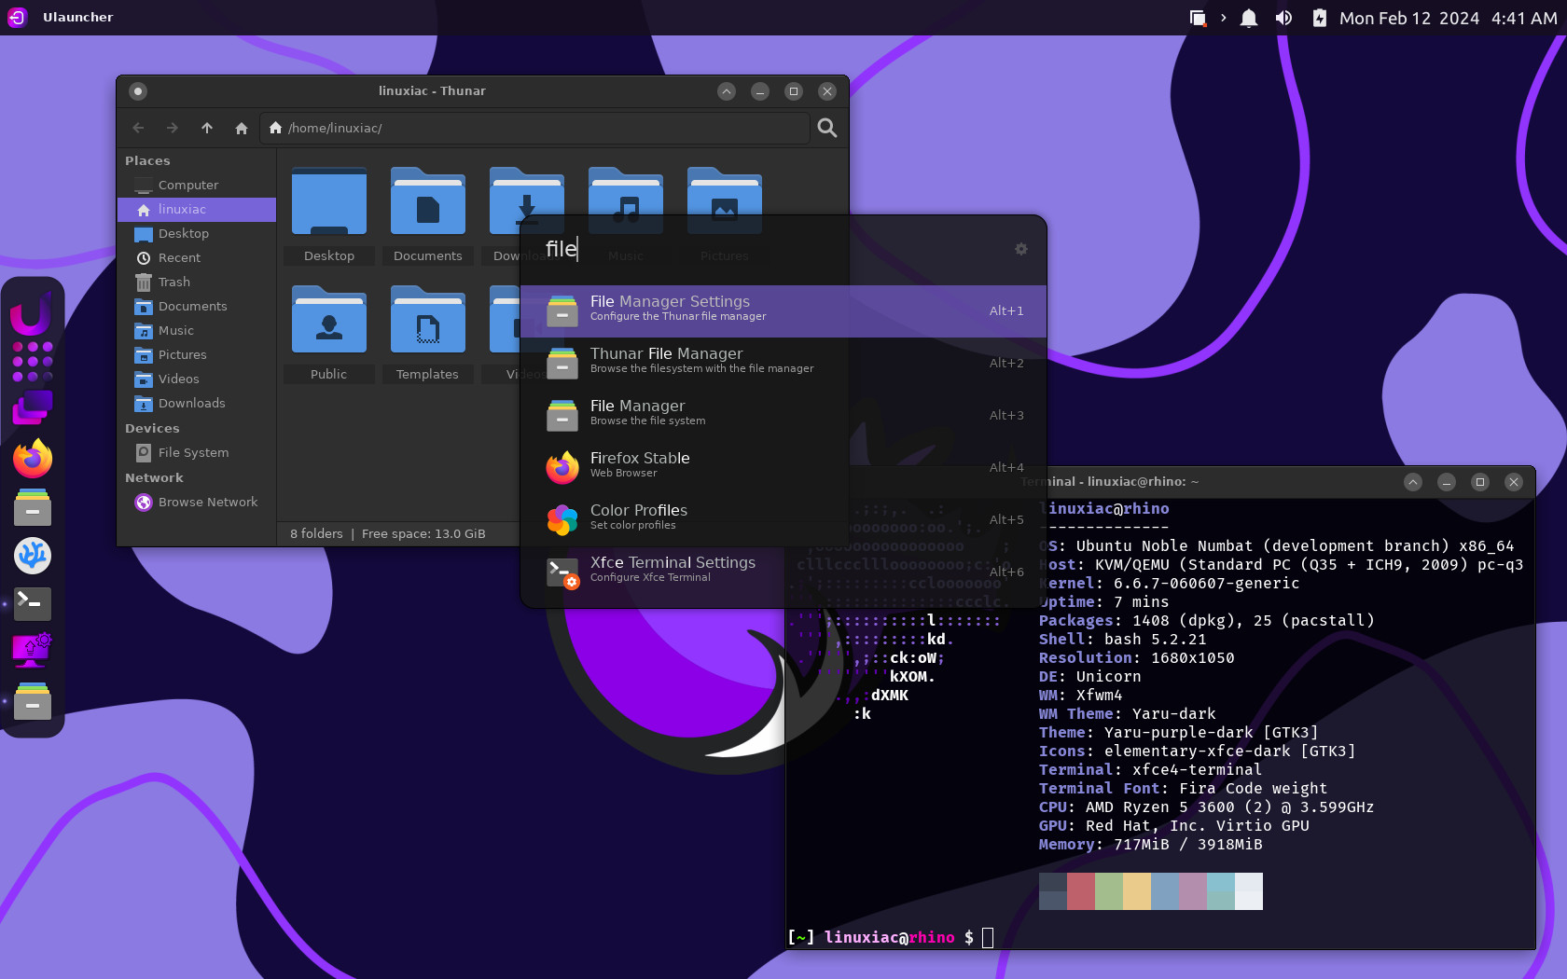
Task: Open Color Profiles result
Action: tap(783, 519)
